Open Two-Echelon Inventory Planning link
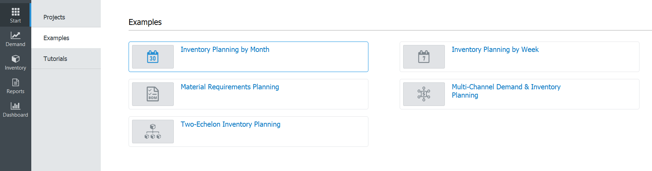Image resolution: width=652 pixels, height=171 pixels. [x=230, y=124]
